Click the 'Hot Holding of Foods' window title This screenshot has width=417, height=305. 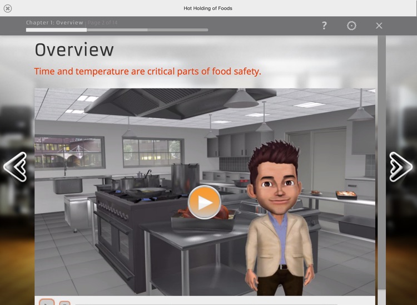[x=208, y=8]
